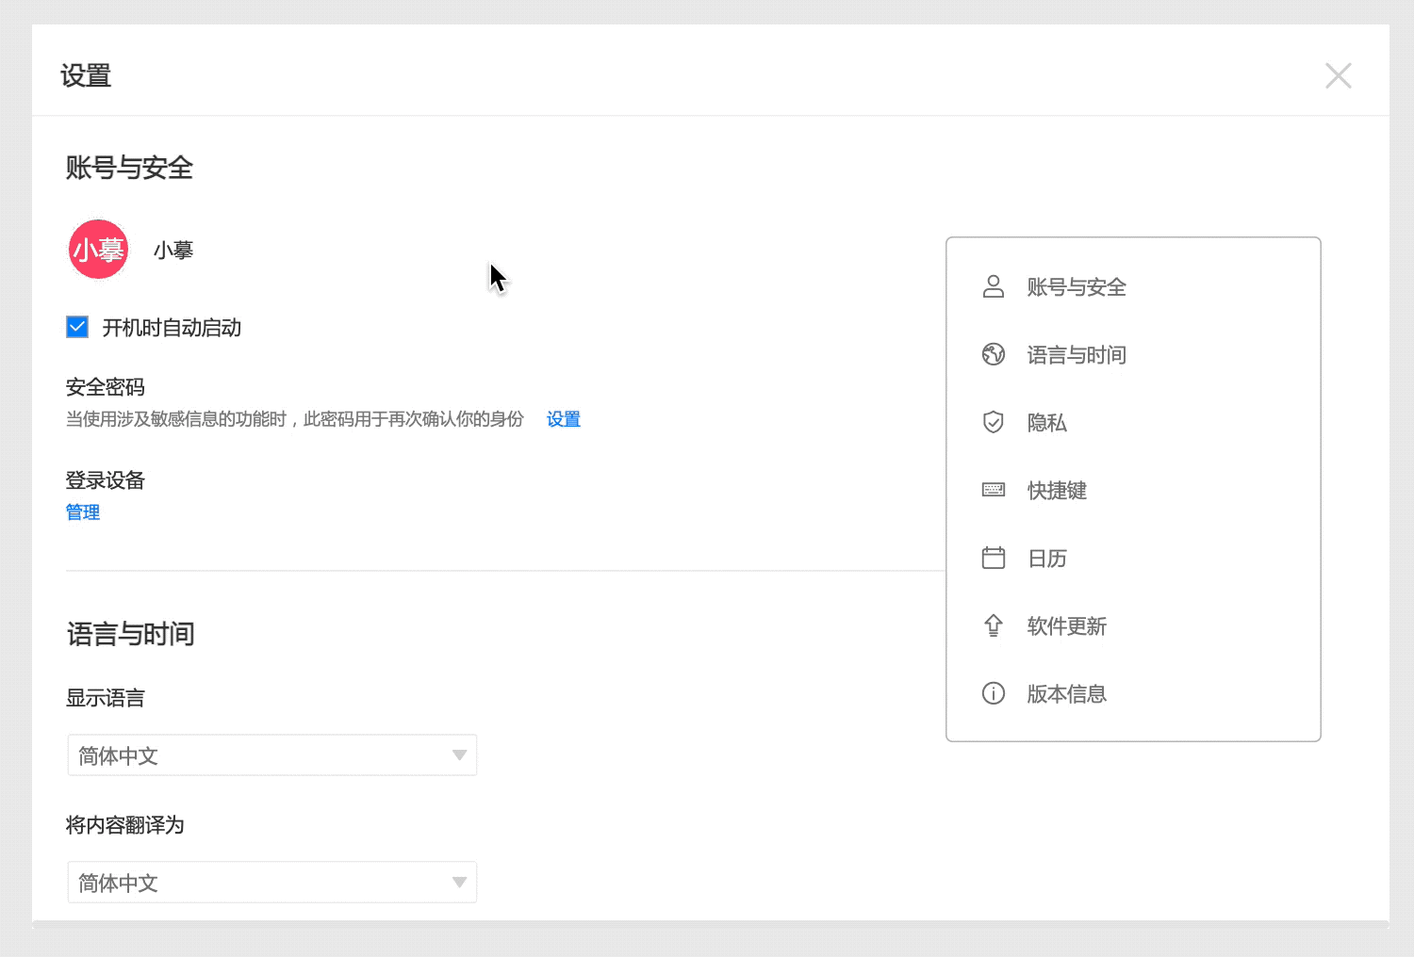Uncheck 开机时自动启动 checkbox

[77, 327]
